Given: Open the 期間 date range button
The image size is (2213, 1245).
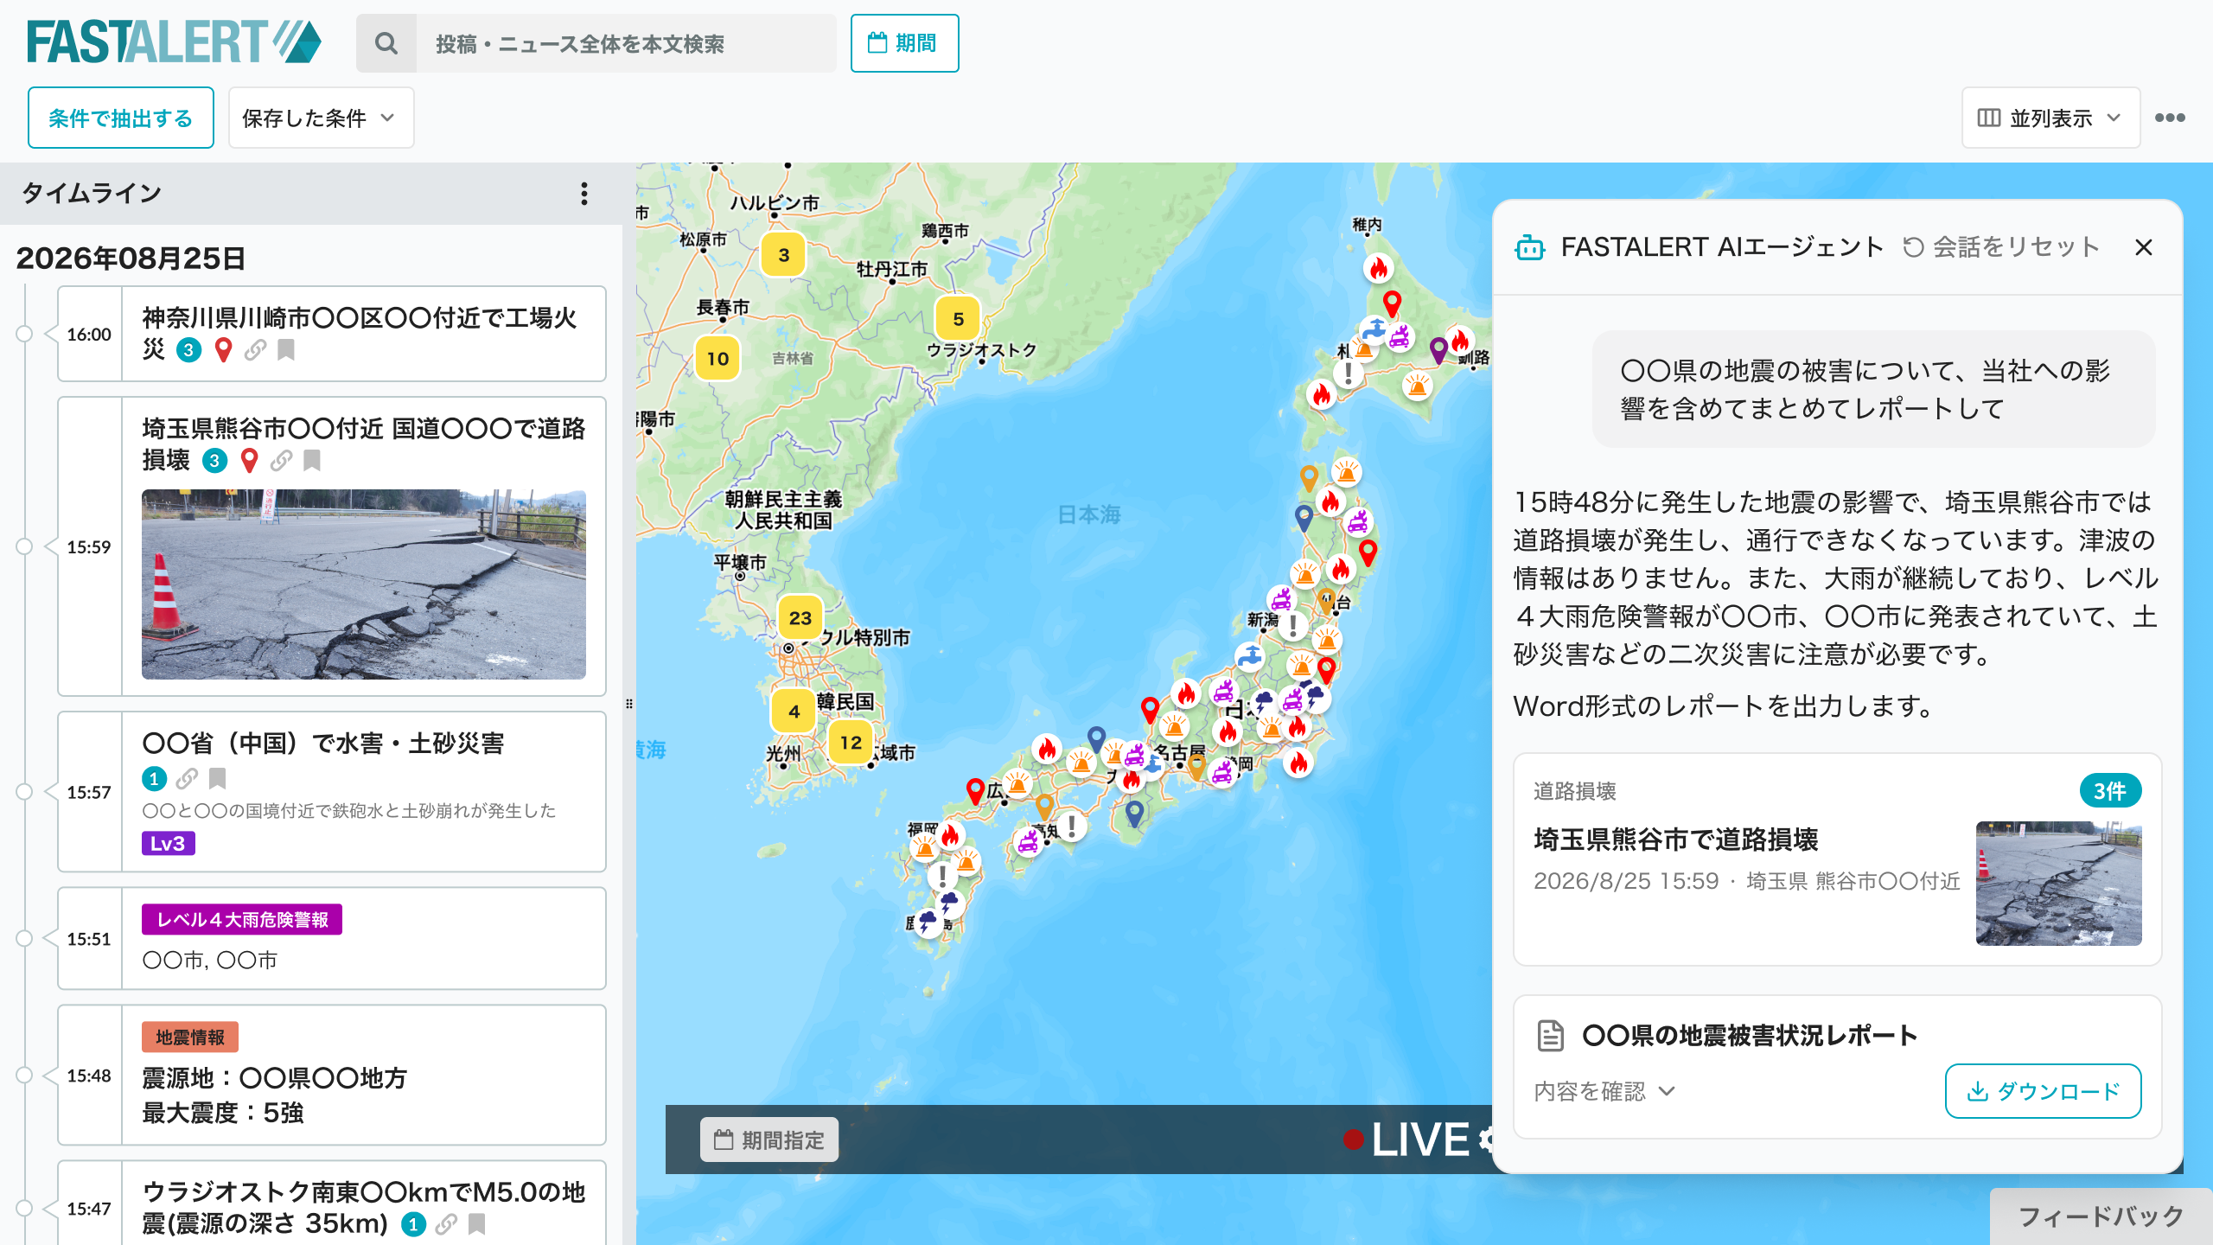Looking at the screenshot, I should 904,43.
